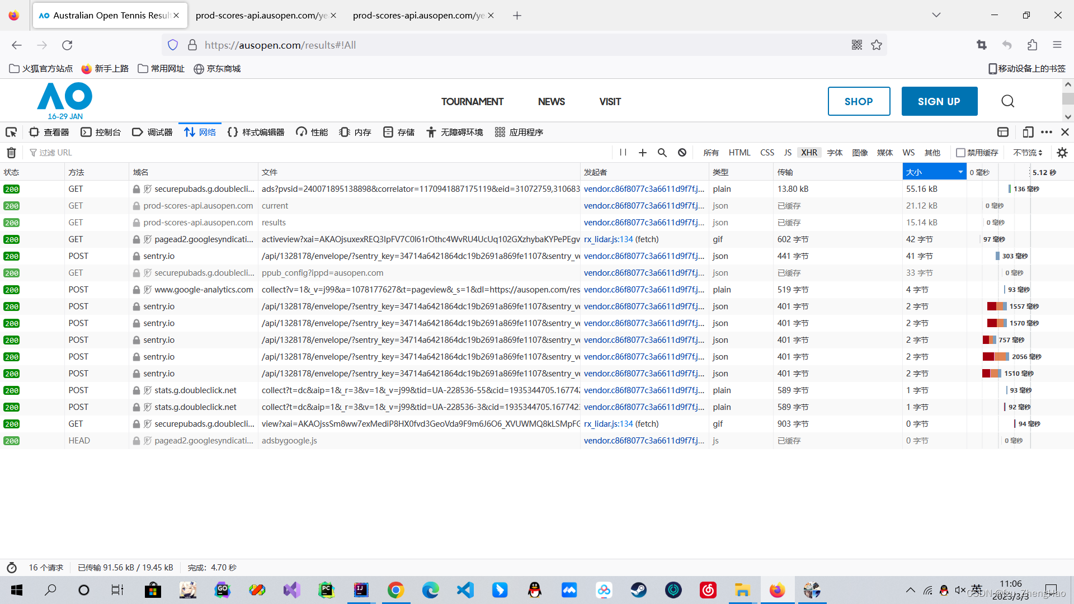
Task: Toggle responsive design mode icon
Action: (x=1028, y=132)
